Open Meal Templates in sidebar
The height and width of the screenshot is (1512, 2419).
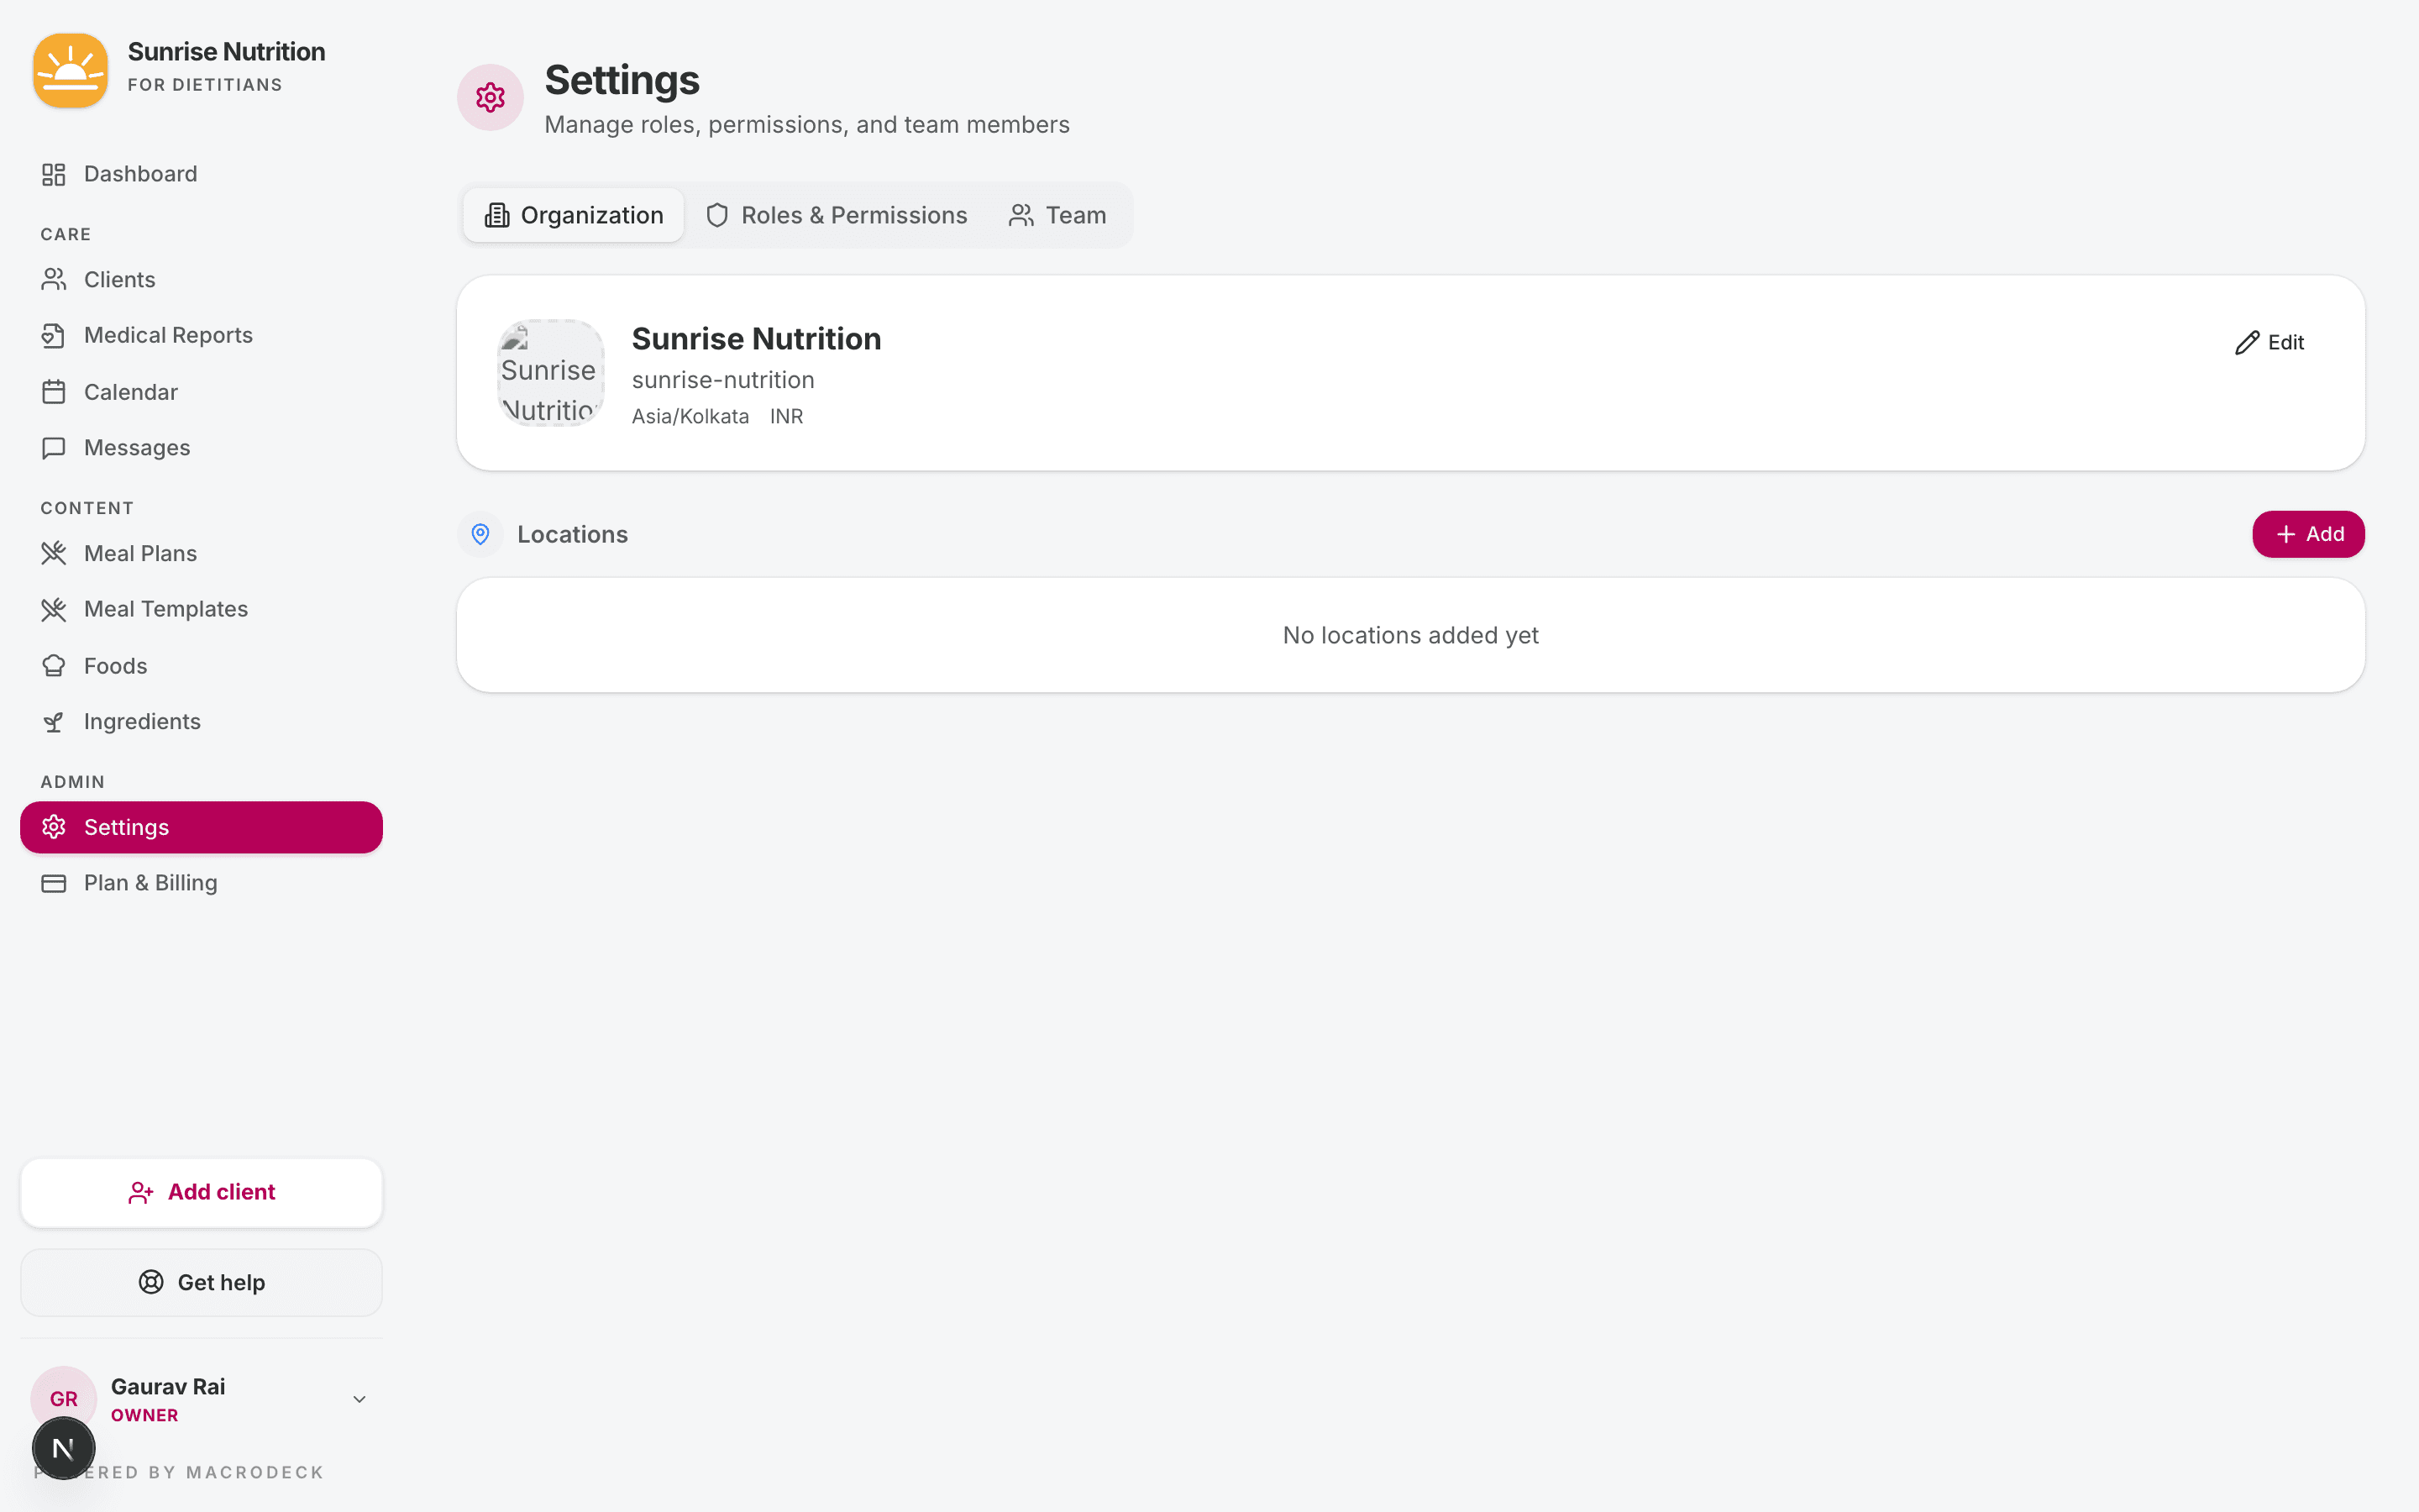[165, 609]
